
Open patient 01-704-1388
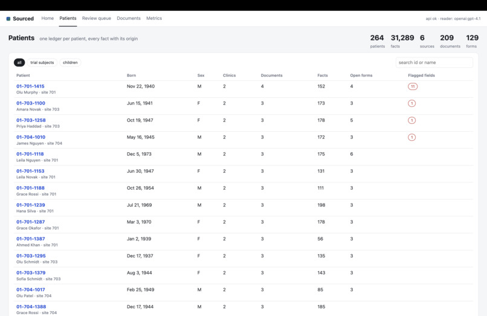click(x=31, y=307)
